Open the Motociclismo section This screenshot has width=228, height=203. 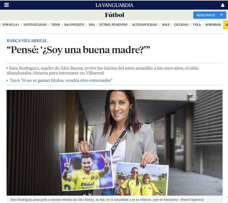click(x=35, y=24)
